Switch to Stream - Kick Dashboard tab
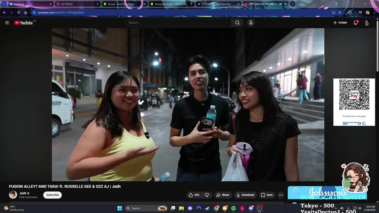379x213 pixels. [124, 4]
